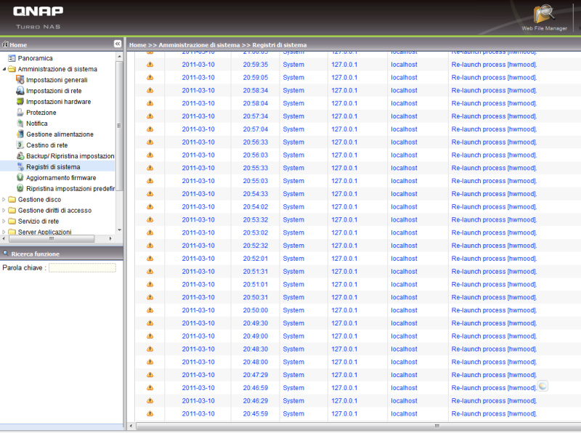The height and width of the screenshot is (433, 581).
Task: Open Impostazioni di rete settings
Action: [x=53, y=91]
